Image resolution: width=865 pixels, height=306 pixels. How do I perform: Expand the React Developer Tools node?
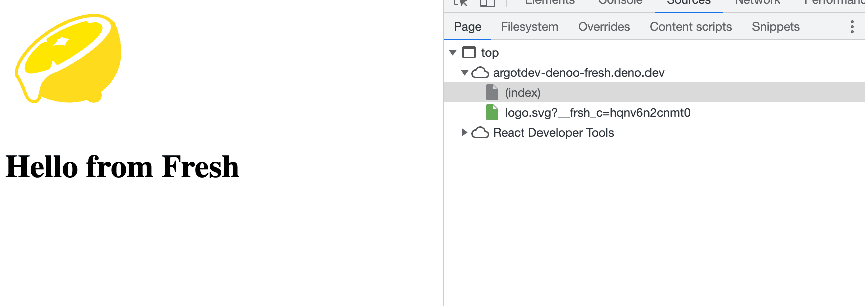point(465,132)
